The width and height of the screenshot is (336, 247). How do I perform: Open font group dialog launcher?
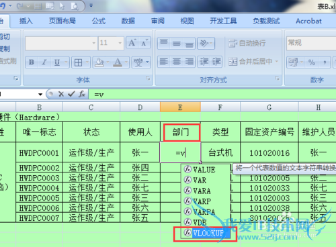coord(148,78)
